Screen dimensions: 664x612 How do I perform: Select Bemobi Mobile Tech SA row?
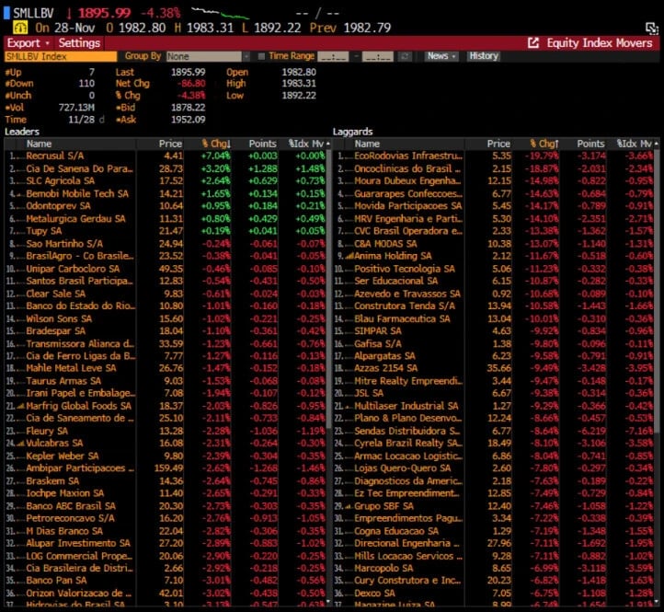tap(166, 193)
